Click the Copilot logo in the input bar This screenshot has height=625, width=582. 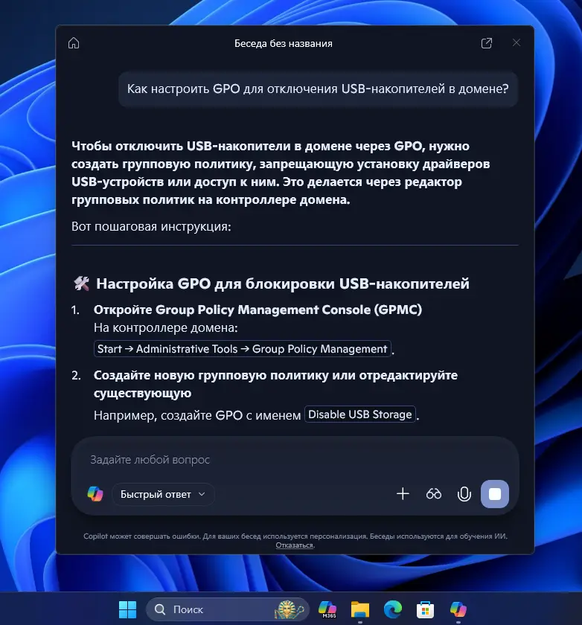[95, 494]
